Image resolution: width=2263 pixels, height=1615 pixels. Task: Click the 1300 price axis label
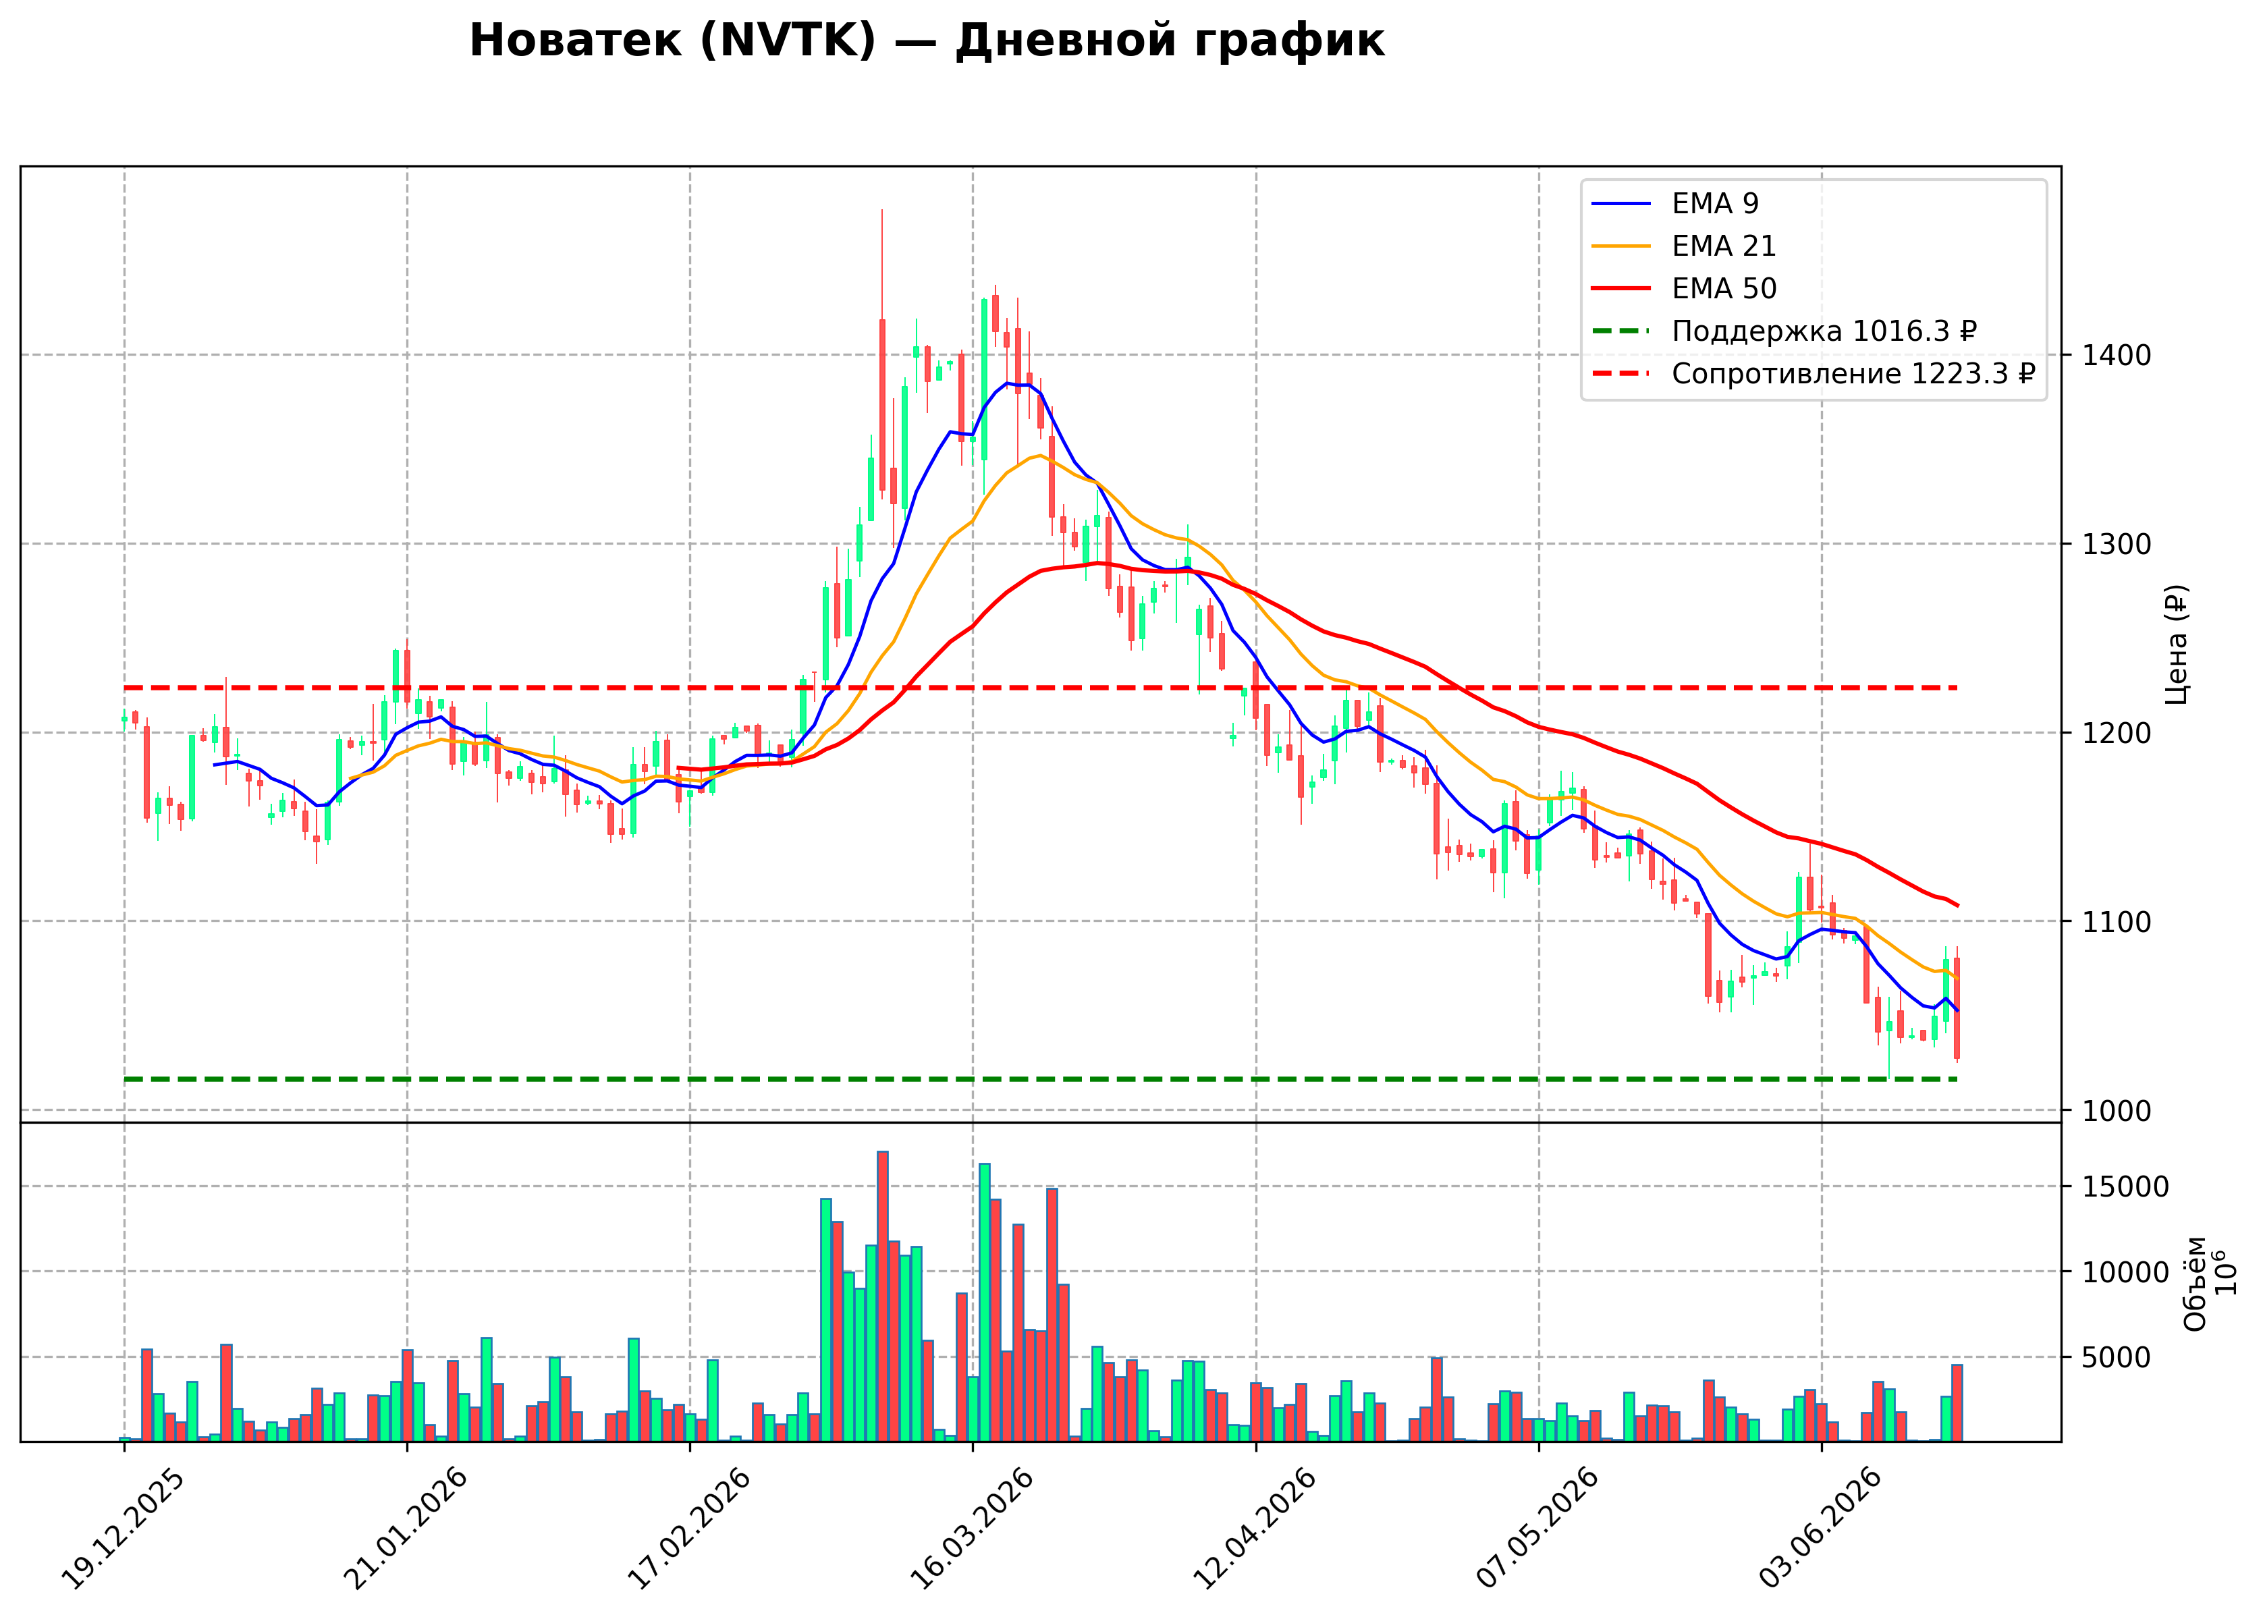click(x=2116, y=544)
